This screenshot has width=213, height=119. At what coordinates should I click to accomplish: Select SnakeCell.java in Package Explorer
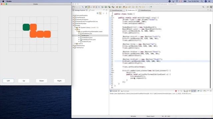[x=87, y=42]
